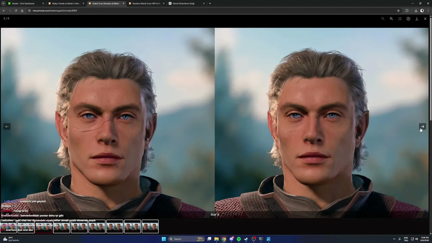Open the Chrome profile menu
Viewport: 432px width, 243px height.
(x=422, y=10)
